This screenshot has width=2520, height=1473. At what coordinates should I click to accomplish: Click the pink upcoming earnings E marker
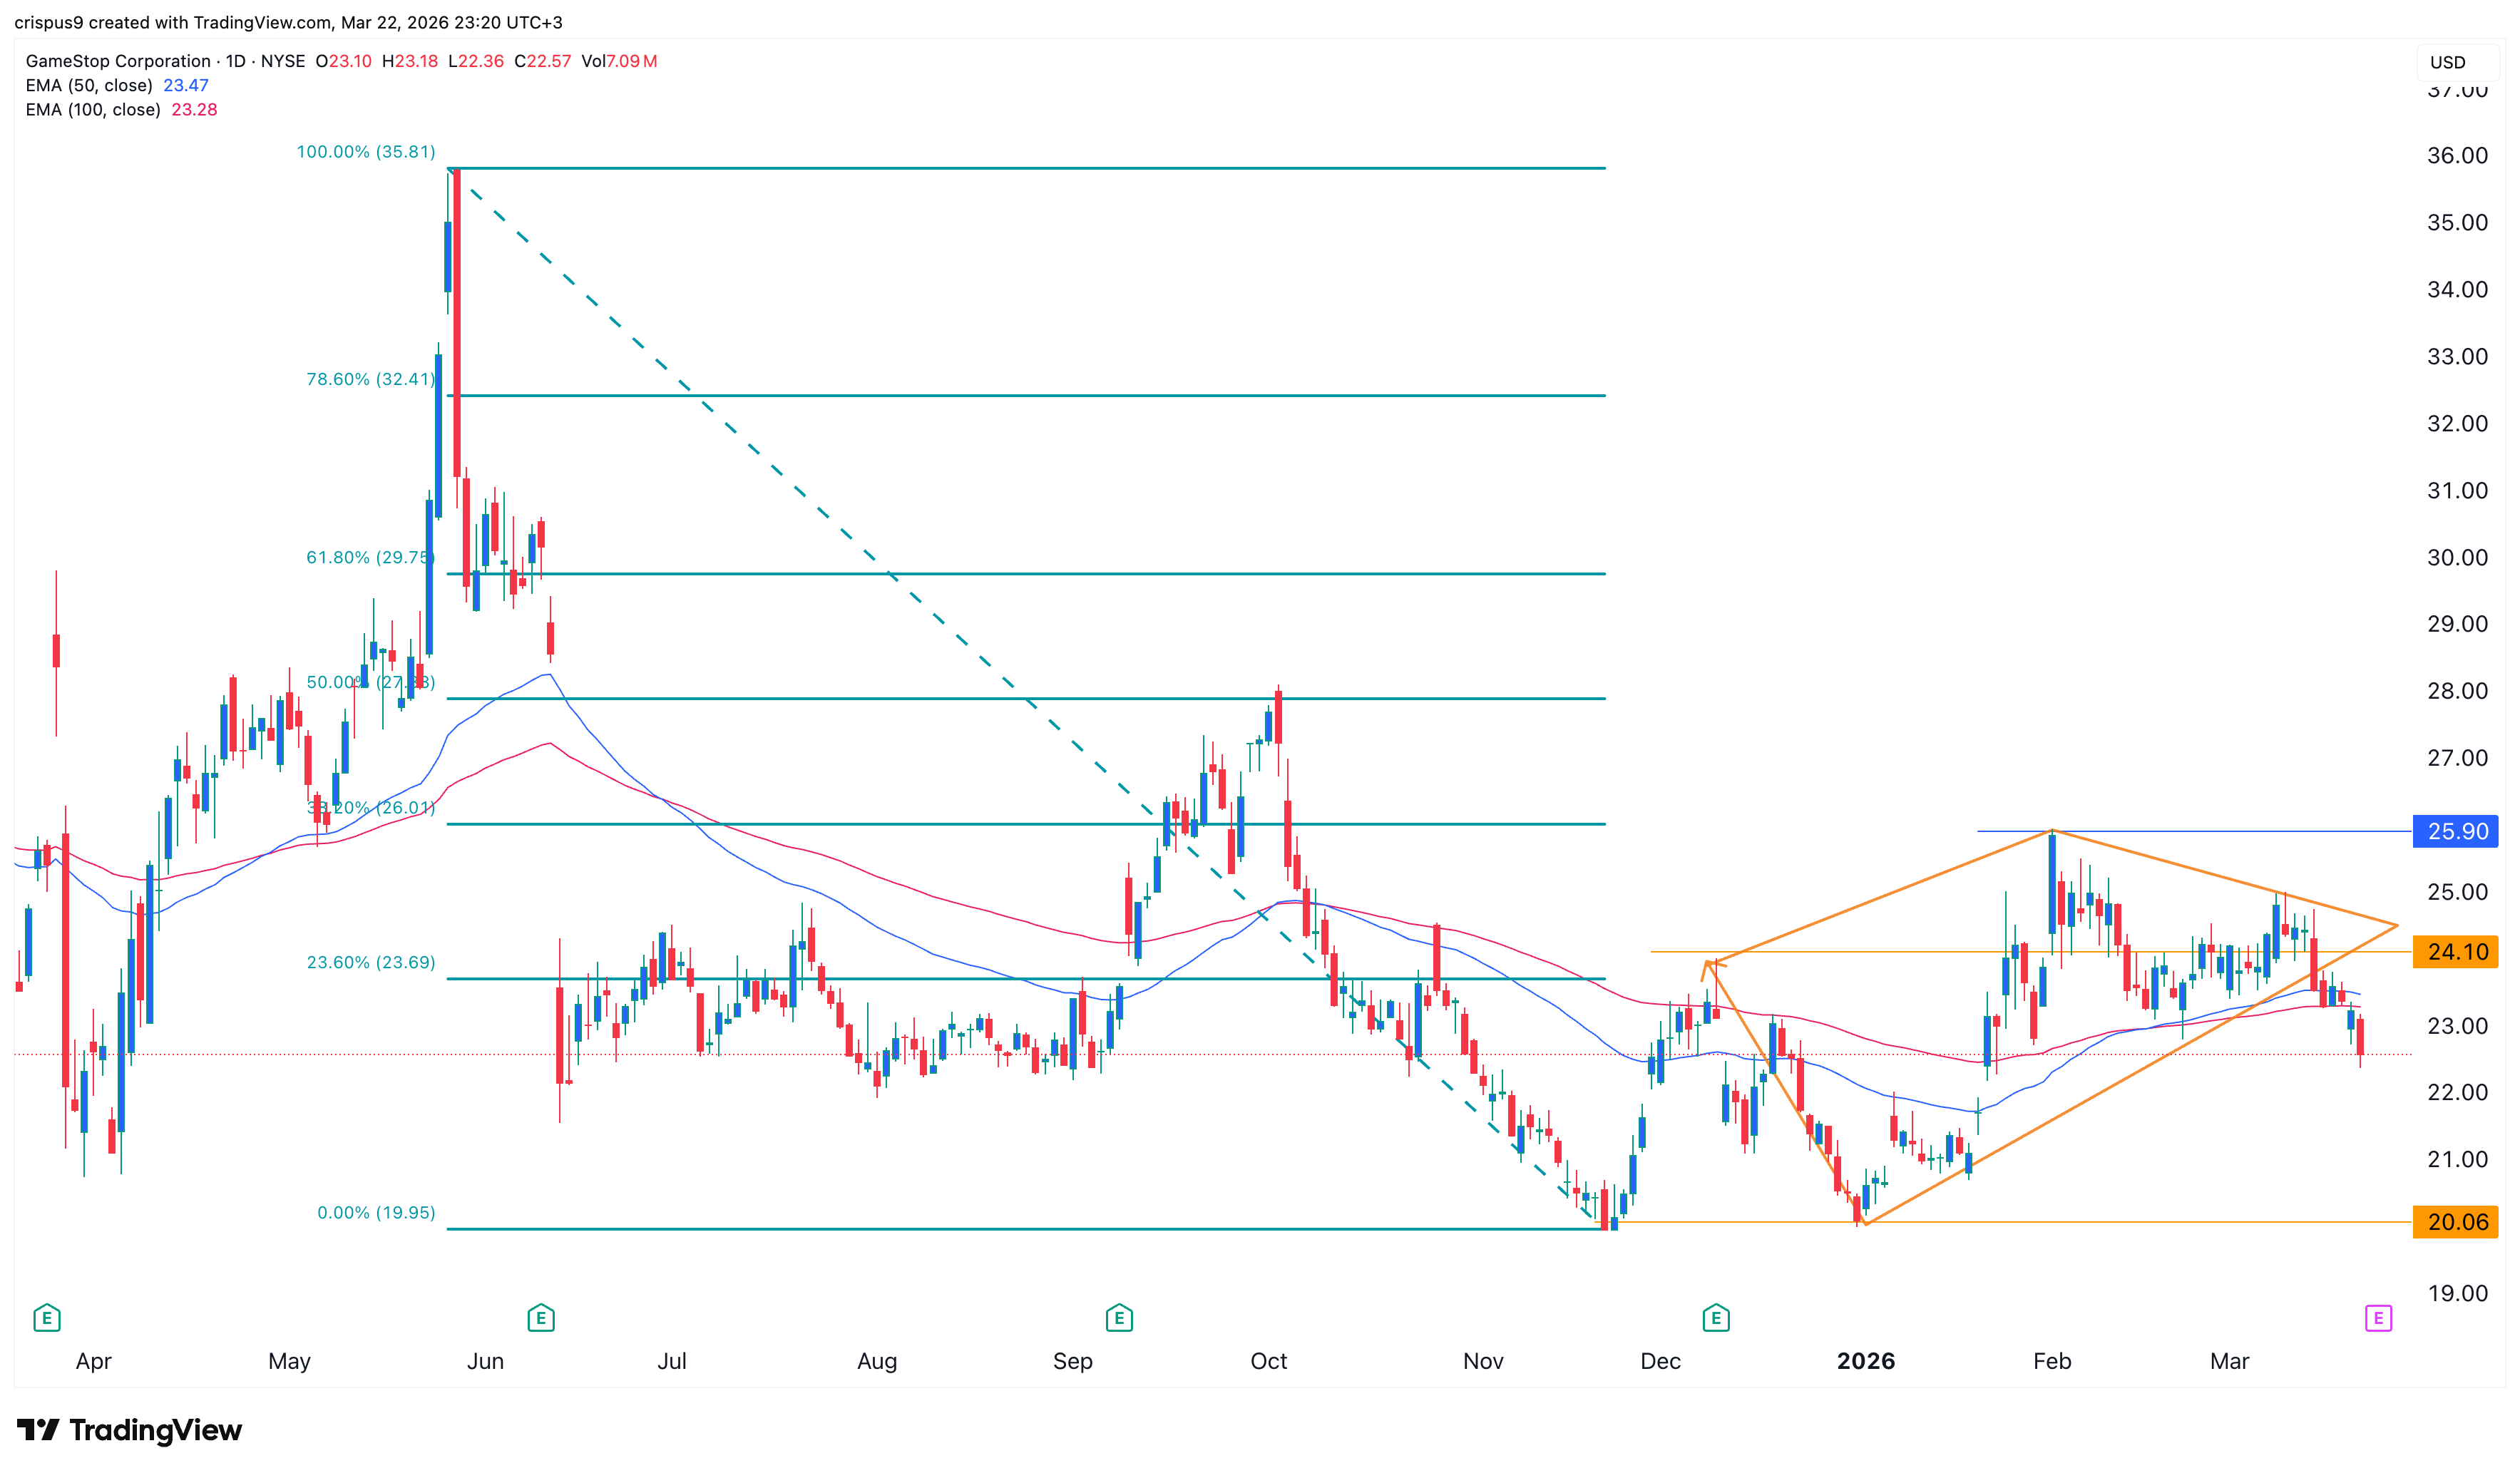(x=2378, y=1318)
